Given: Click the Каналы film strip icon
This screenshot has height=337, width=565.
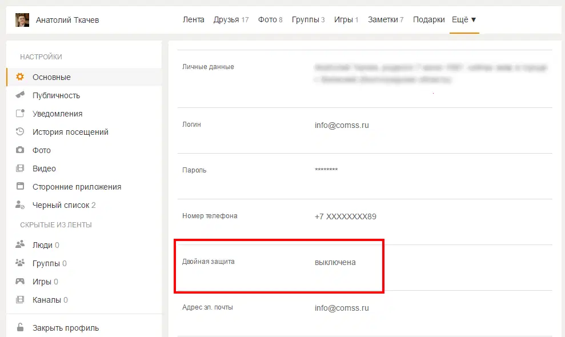Looking at the screenshot, I should (x=20, y=299).
